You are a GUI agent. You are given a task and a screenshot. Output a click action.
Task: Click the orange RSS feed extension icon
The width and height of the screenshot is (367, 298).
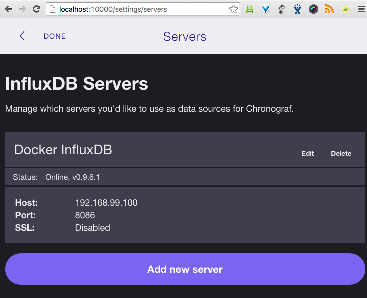click(x=329, y=9)
